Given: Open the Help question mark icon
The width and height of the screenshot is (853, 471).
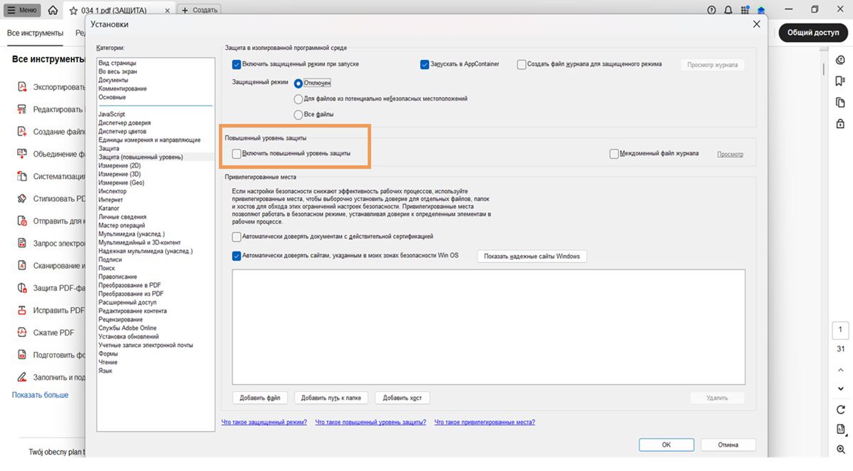Looking at the screenshot, I should [712, 10].
